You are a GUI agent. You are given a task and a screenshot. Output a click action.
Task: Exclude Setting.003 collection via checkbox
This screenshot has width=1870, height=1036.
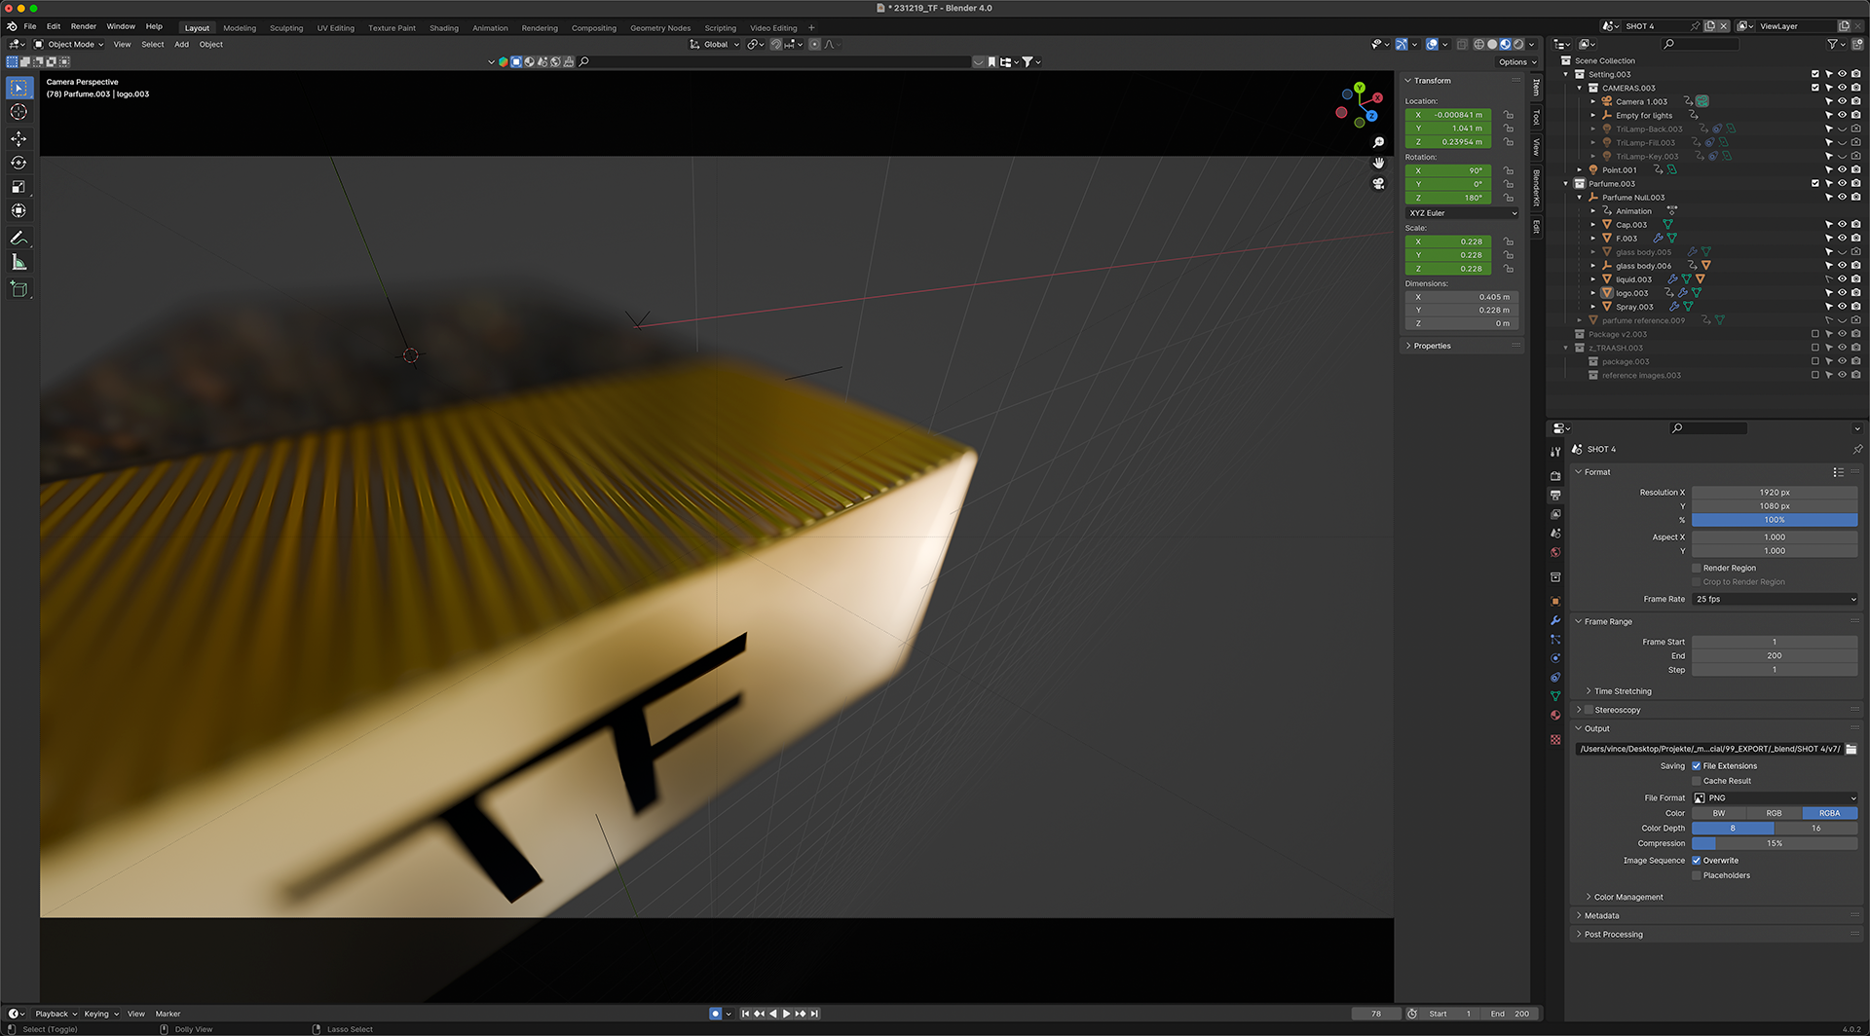(x=1814, y=74)
